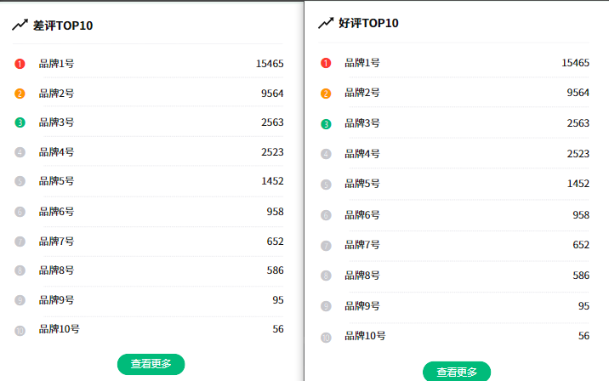The height and width of the screenshot is (381, 609).
Task: Select 品牌10号 in the 差评TOP10 list
Action: click(59, 329)
